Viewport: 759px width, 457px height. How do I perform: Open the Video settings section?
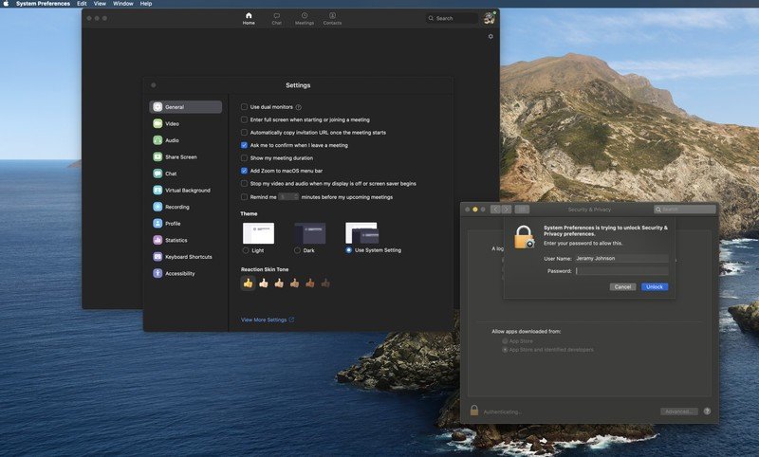pyautogui.click(x=172, y=124)
